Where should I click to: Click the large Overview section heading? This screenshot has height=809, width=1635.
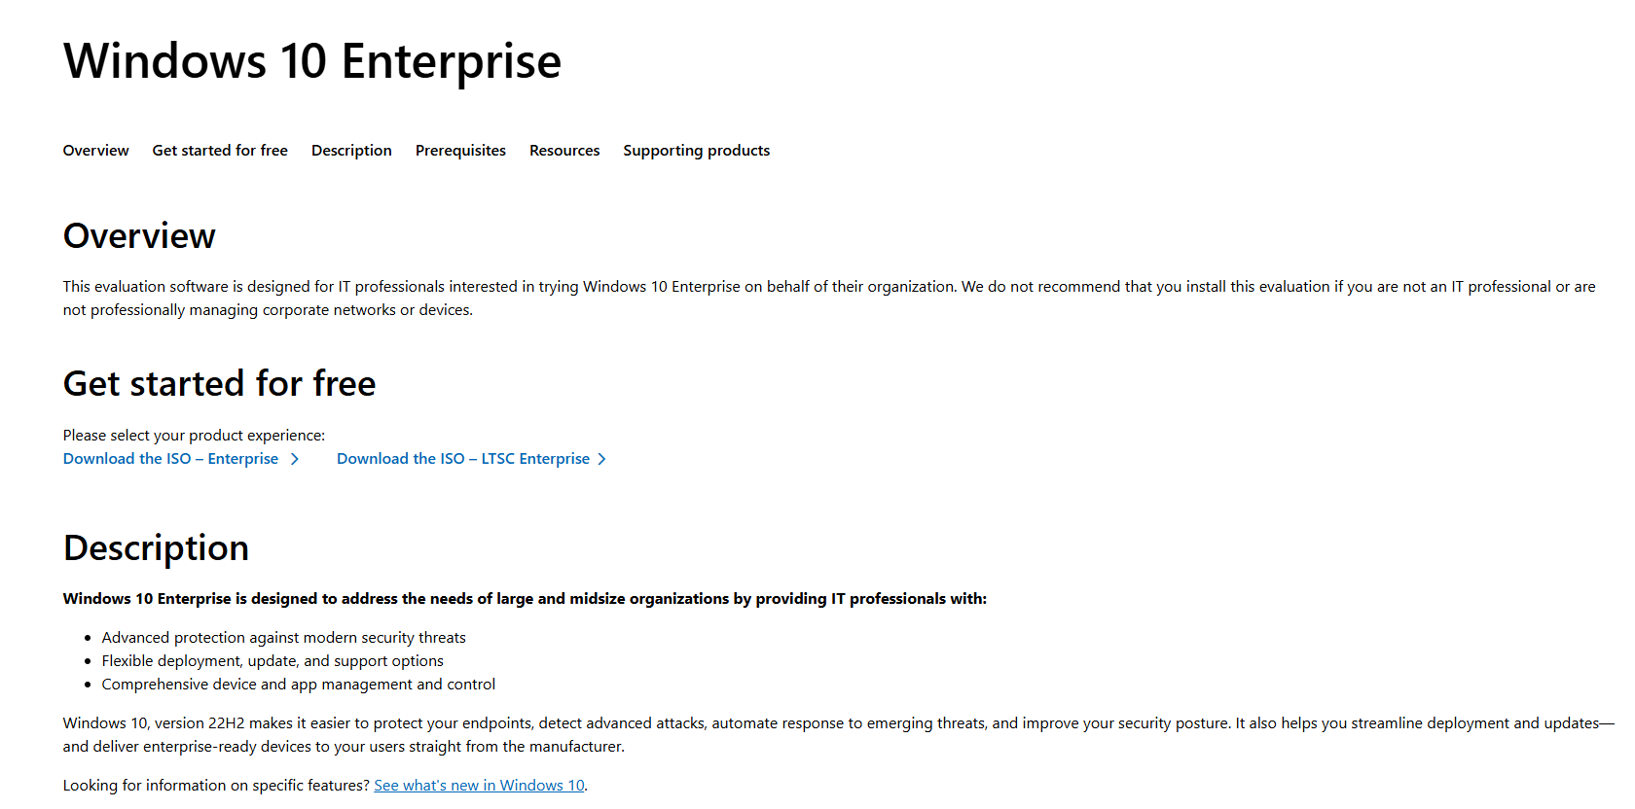[139, 236]
